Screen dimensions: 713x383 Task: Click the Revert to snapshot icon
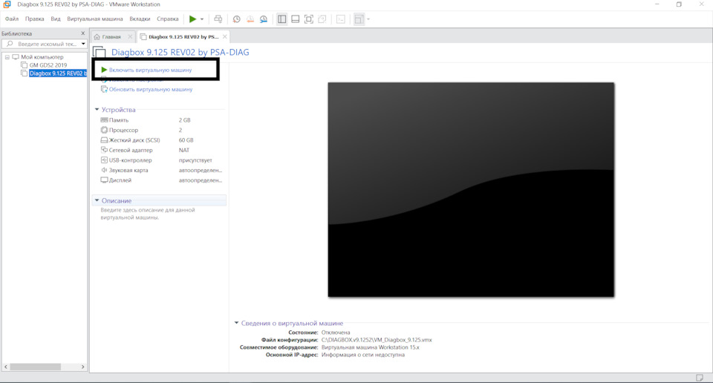[x=250, y=19]
